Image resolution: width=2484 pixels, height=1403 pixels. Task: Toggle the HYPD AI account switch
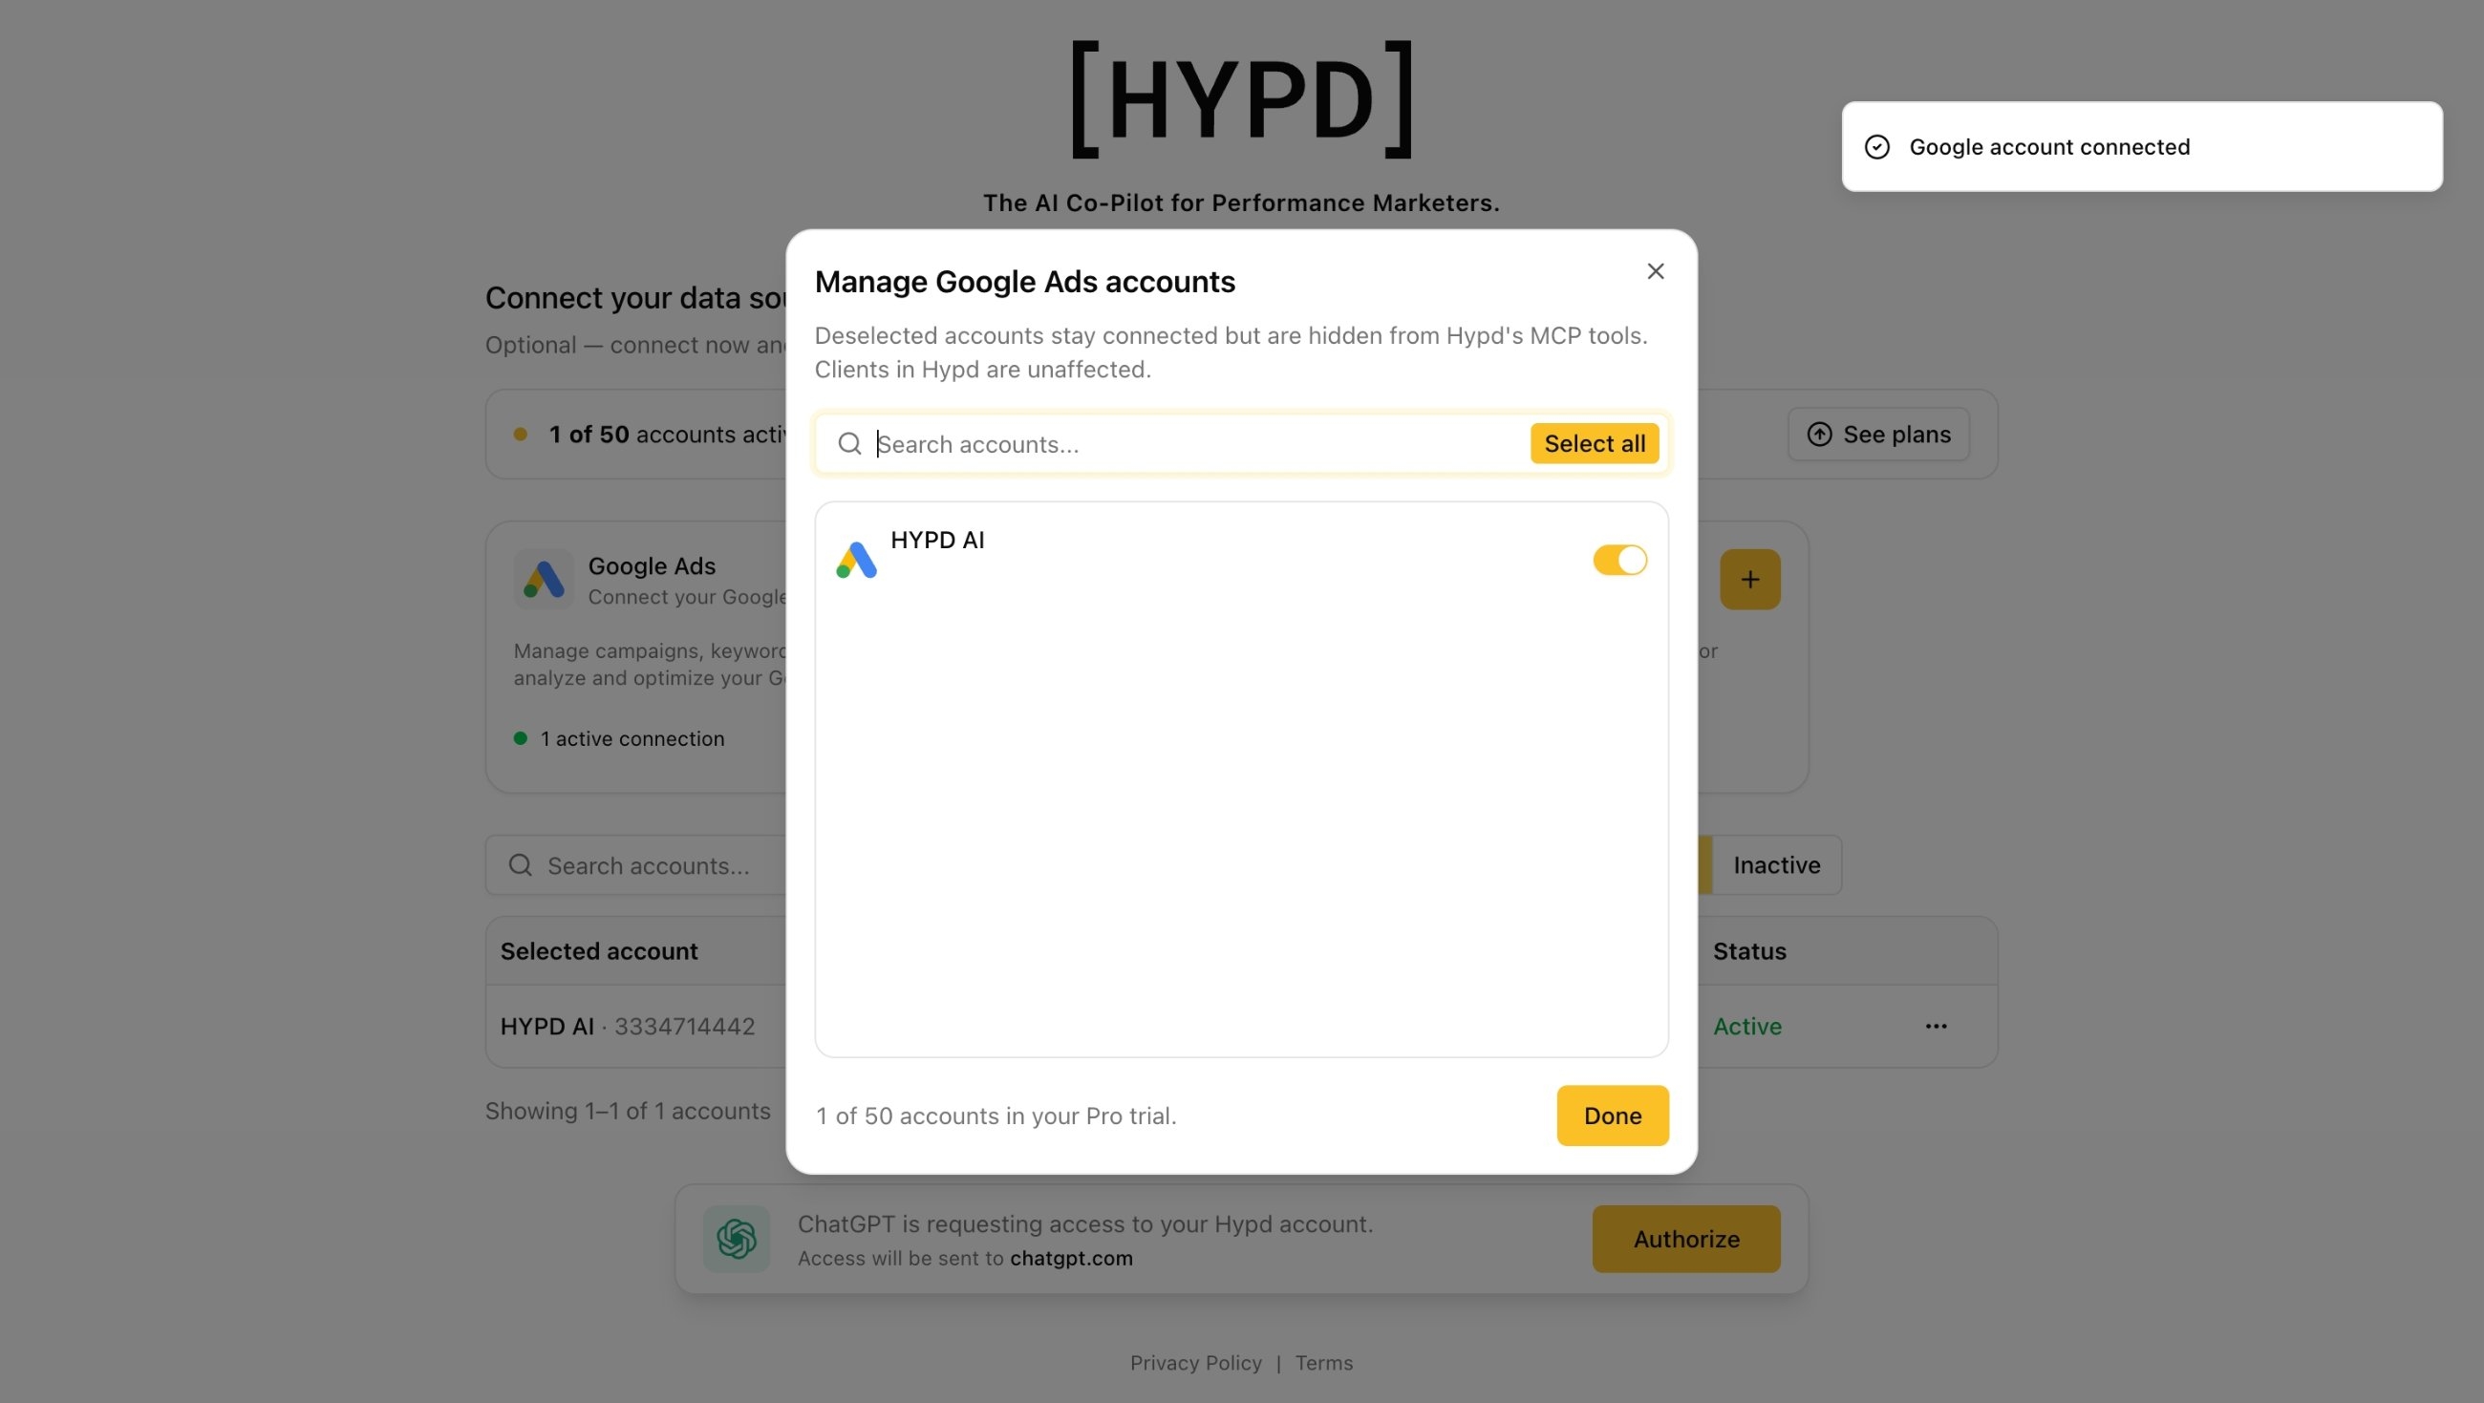(1619, 561)
